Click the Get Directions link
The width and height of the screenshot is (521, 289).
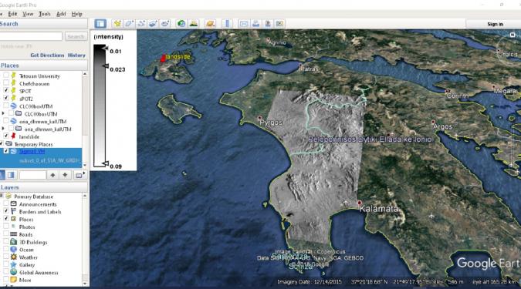[x=47, y=55]
